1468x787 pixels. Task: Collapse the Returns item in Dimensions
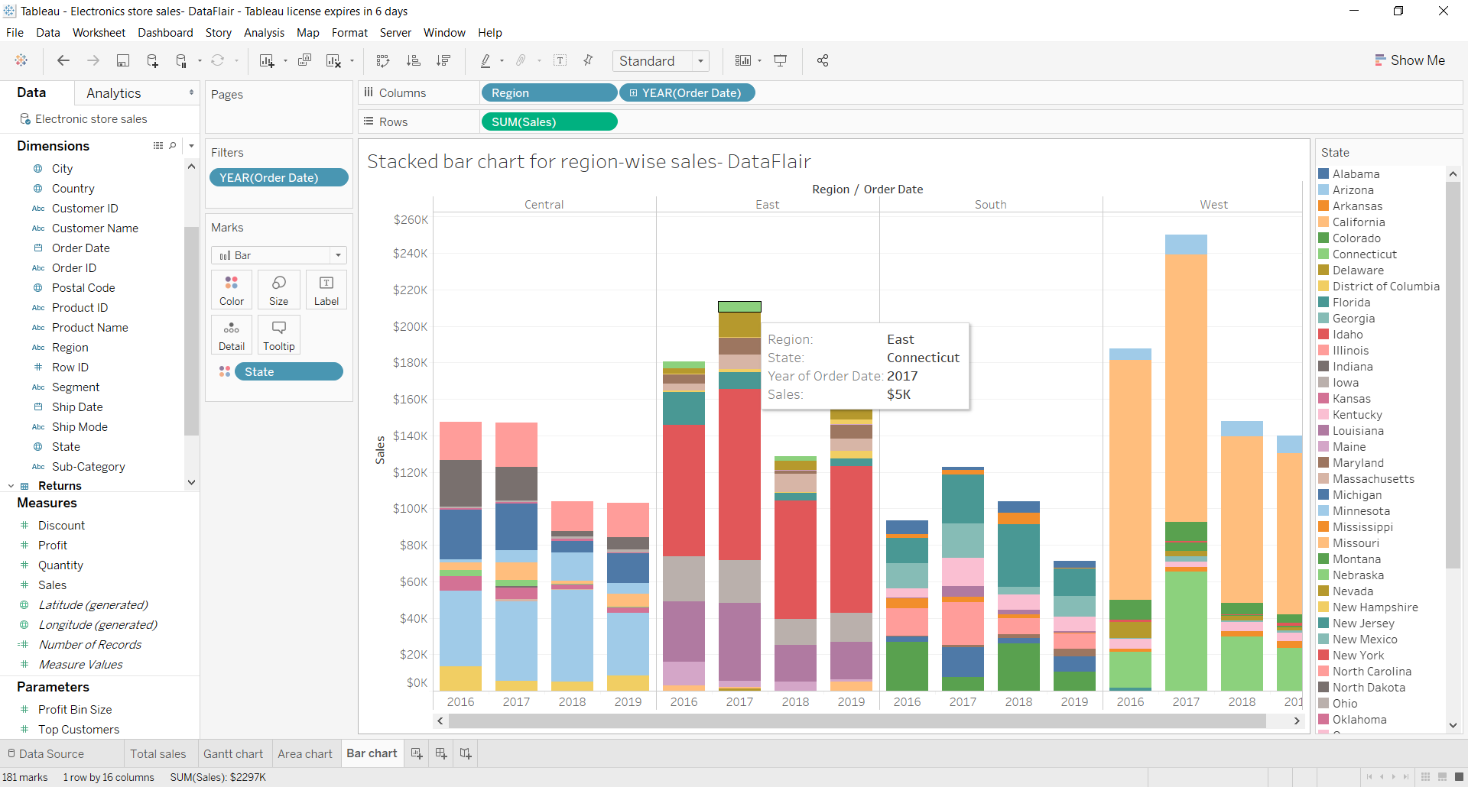click(11, 485)
